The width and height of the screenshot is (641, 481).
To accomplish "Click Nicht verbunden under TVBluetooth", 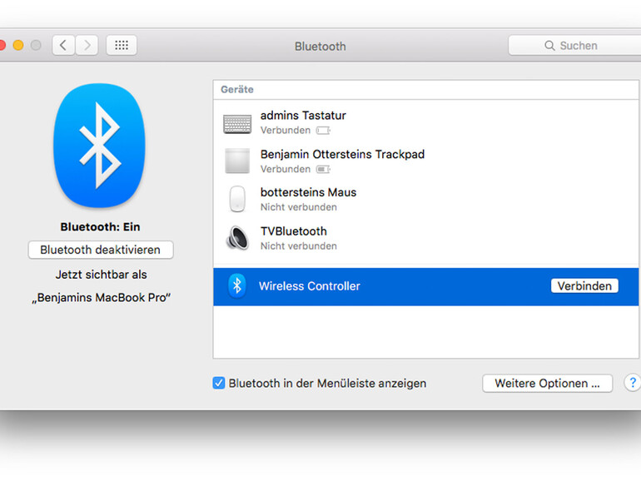I will (x=299, y=246).
